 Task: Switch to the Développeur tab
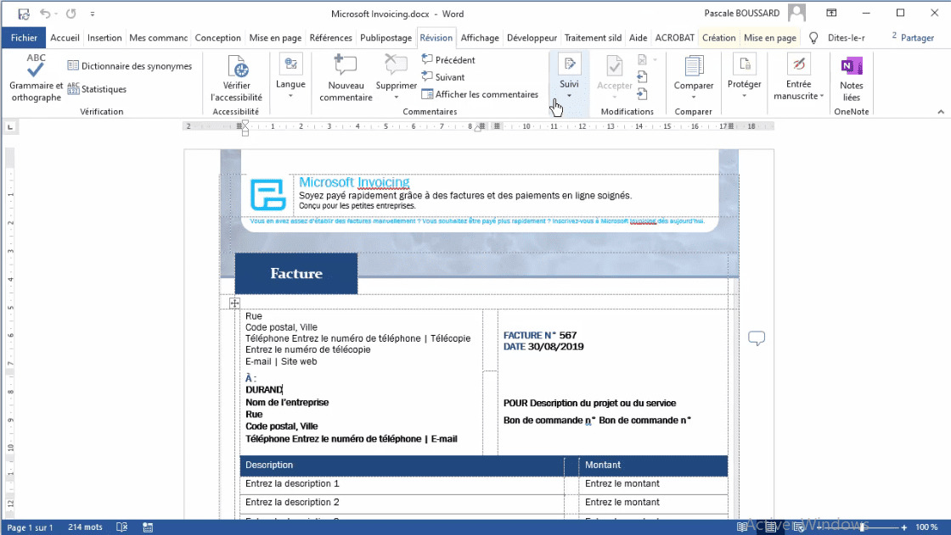(x=532, y=37)
